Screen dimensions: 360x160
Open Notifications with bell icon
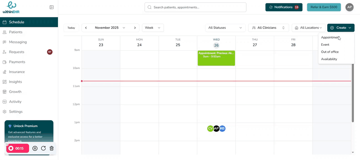(x=284, y=7)
